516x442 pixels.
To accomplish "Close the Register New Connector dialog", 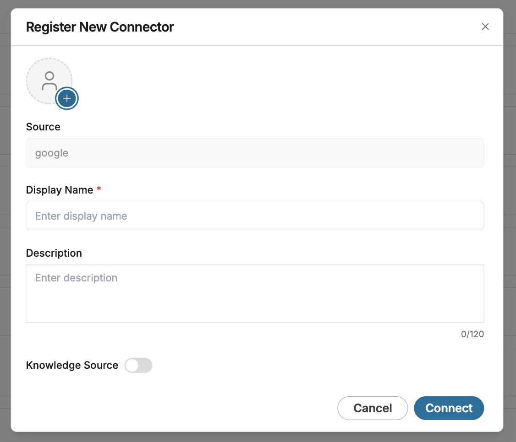I will tap(485, 27).
